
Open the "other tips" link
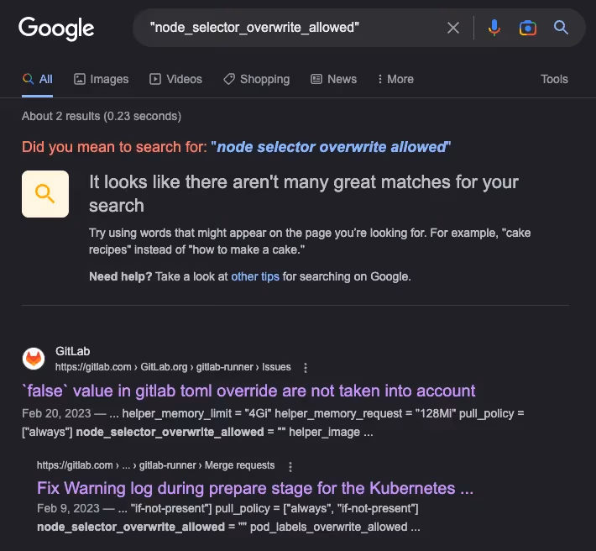coord(255,276)
